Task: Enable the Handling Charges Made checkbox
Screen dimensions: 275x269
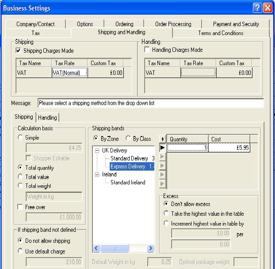Action: 147,50
